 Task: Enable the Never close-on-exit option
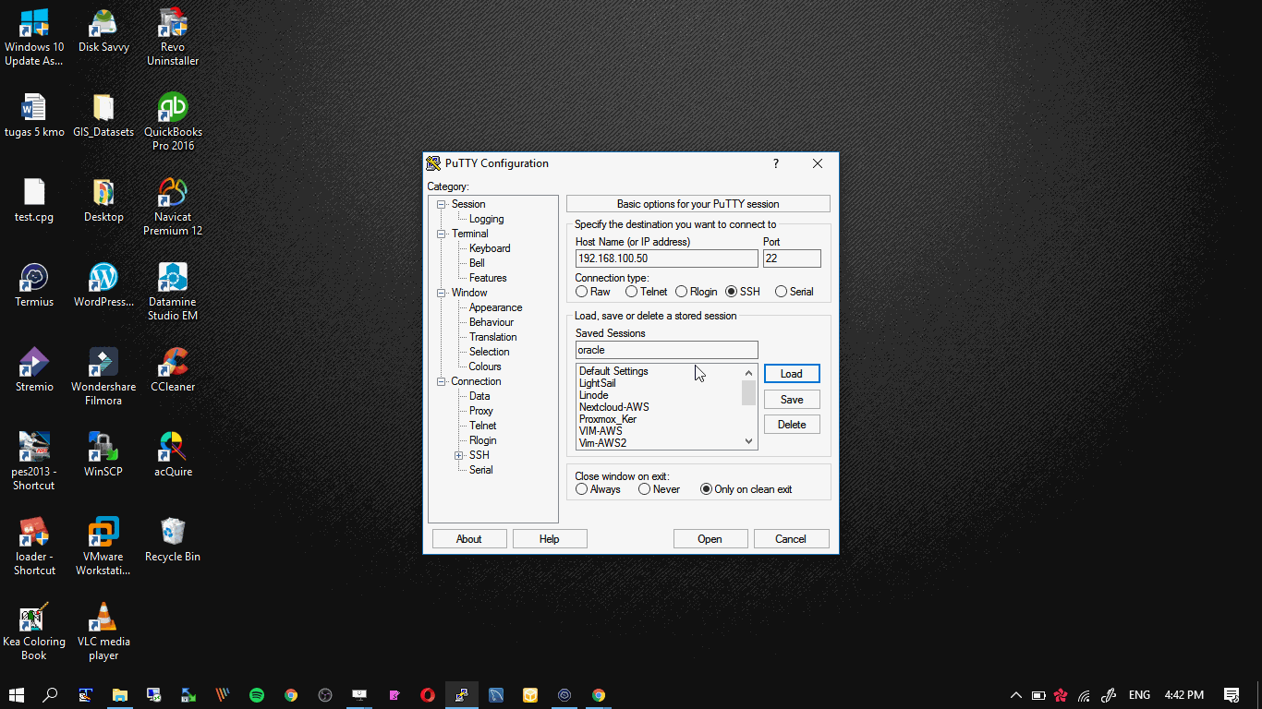(643, 489)
